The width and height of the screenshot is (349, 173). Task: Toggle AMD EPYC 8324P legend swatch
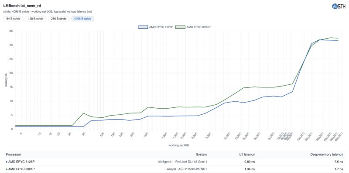180,27
